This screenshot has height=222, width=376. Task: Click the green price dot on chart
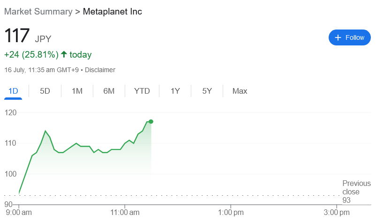pos(151,121)
